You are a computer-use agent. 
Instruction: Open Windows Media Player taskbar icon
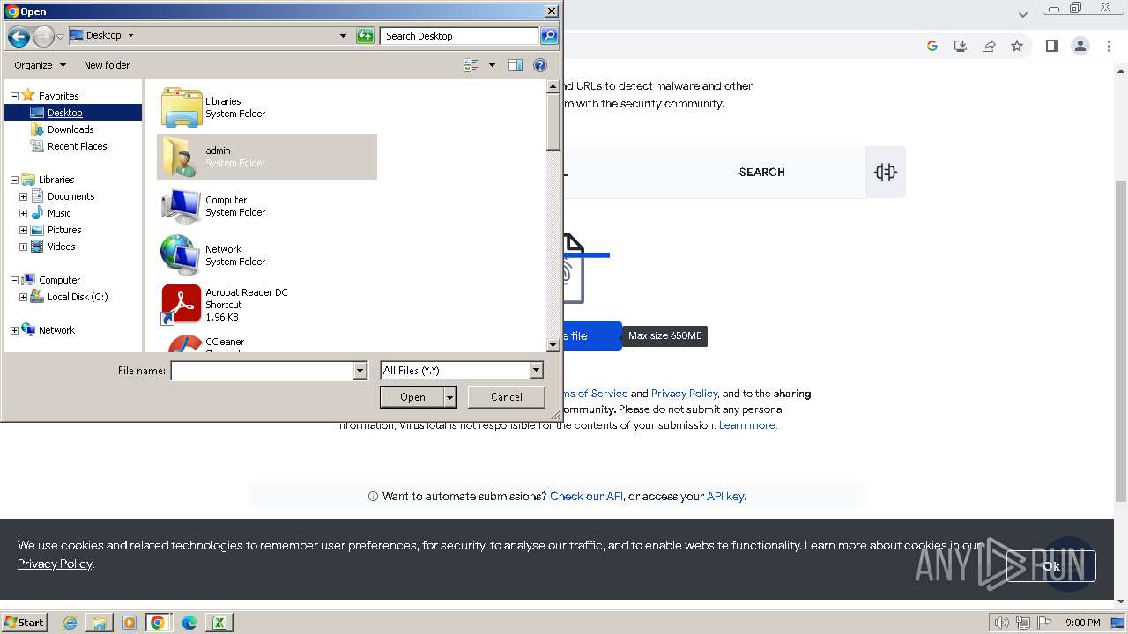130,623
